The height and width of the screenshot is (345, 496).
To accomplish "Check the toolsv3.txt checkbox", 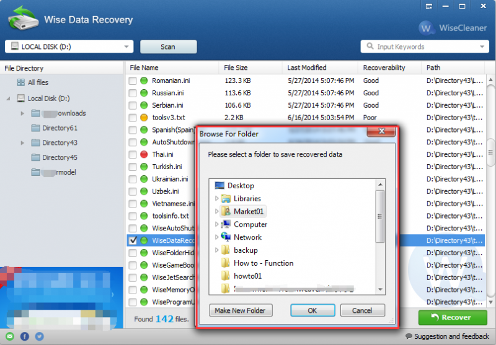I will (133, 118).
